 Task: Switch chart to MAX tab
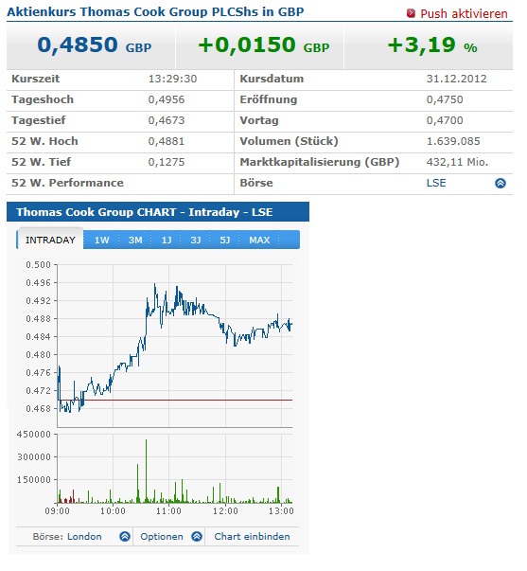[x=259, y=240]
